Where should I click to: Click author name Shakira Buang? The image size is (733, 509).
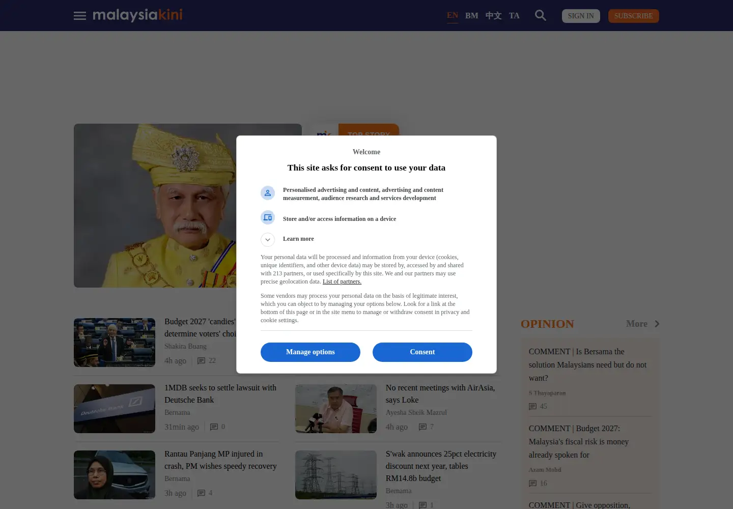click(x=185, y=346)
